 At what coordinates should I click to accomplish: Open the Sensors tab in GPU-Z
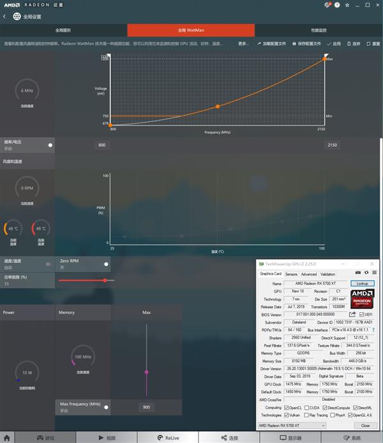coord(291,274)
